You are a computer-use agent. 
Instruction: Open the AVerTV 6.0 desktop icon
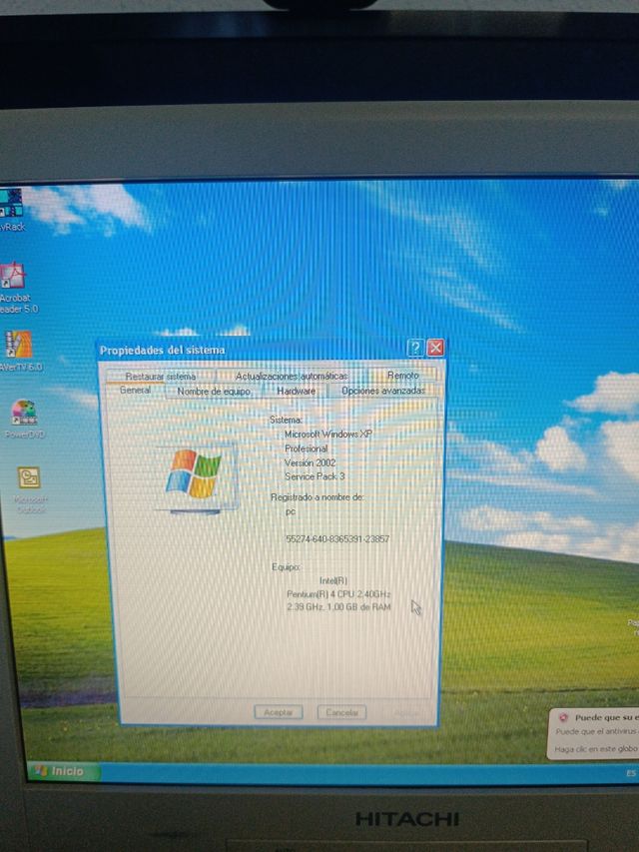pyautogui.click(x=18, y=351)
